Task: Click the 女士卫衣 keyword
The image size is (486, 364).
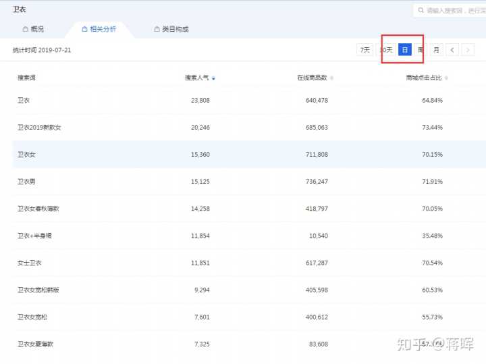Action: (30, 263)
